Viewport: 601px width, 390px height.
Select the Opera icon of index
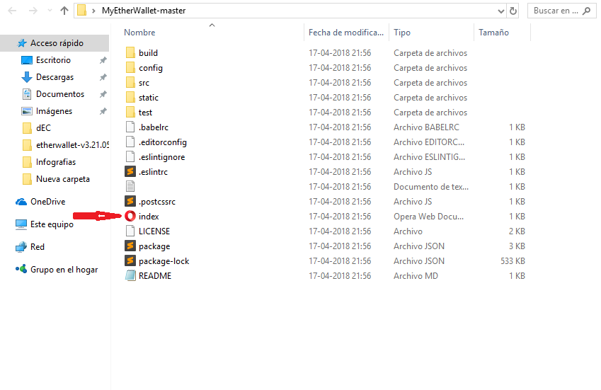click(x=130, y=217)
